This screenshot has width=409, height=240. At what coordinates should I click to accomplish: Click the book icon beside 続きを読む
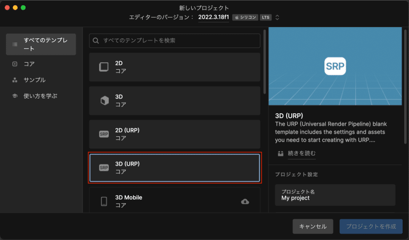(x=281, y=153)
